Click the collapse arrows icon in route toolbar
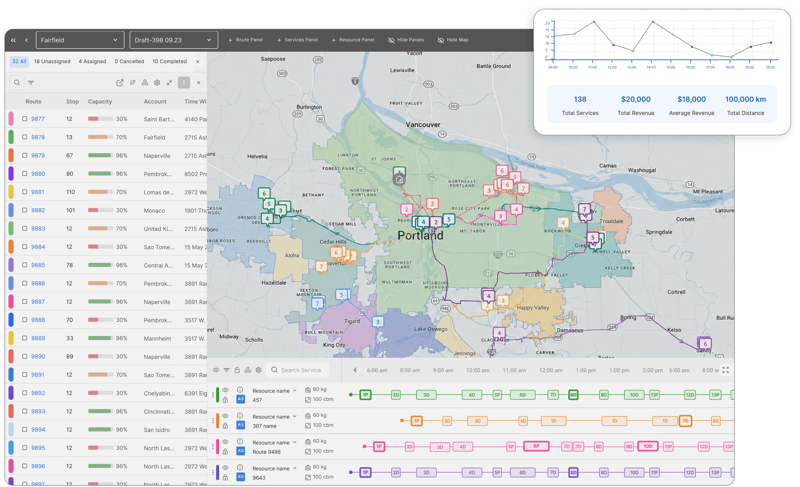 coord(169,83)
